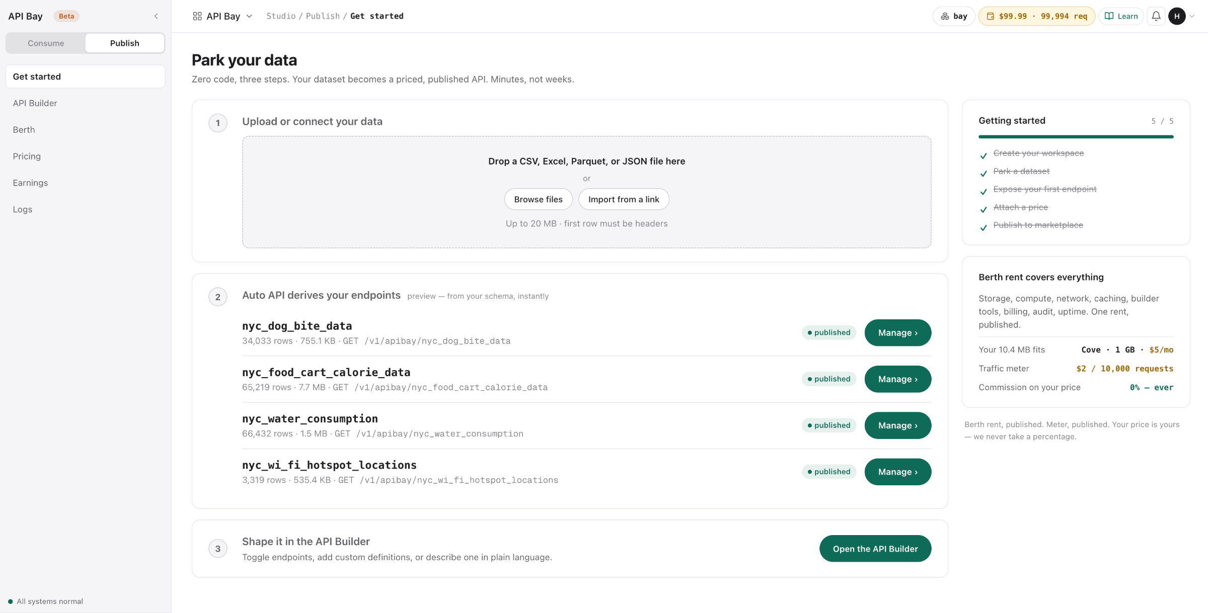The height and width of the screenshot is (613, 1208).
Task: Click 'Park a dataset' checklist item
Action: [1021, 171]
